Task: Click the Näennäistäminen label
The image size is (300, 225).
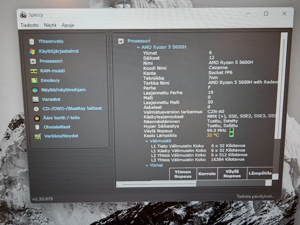Action: click(162, 122)
